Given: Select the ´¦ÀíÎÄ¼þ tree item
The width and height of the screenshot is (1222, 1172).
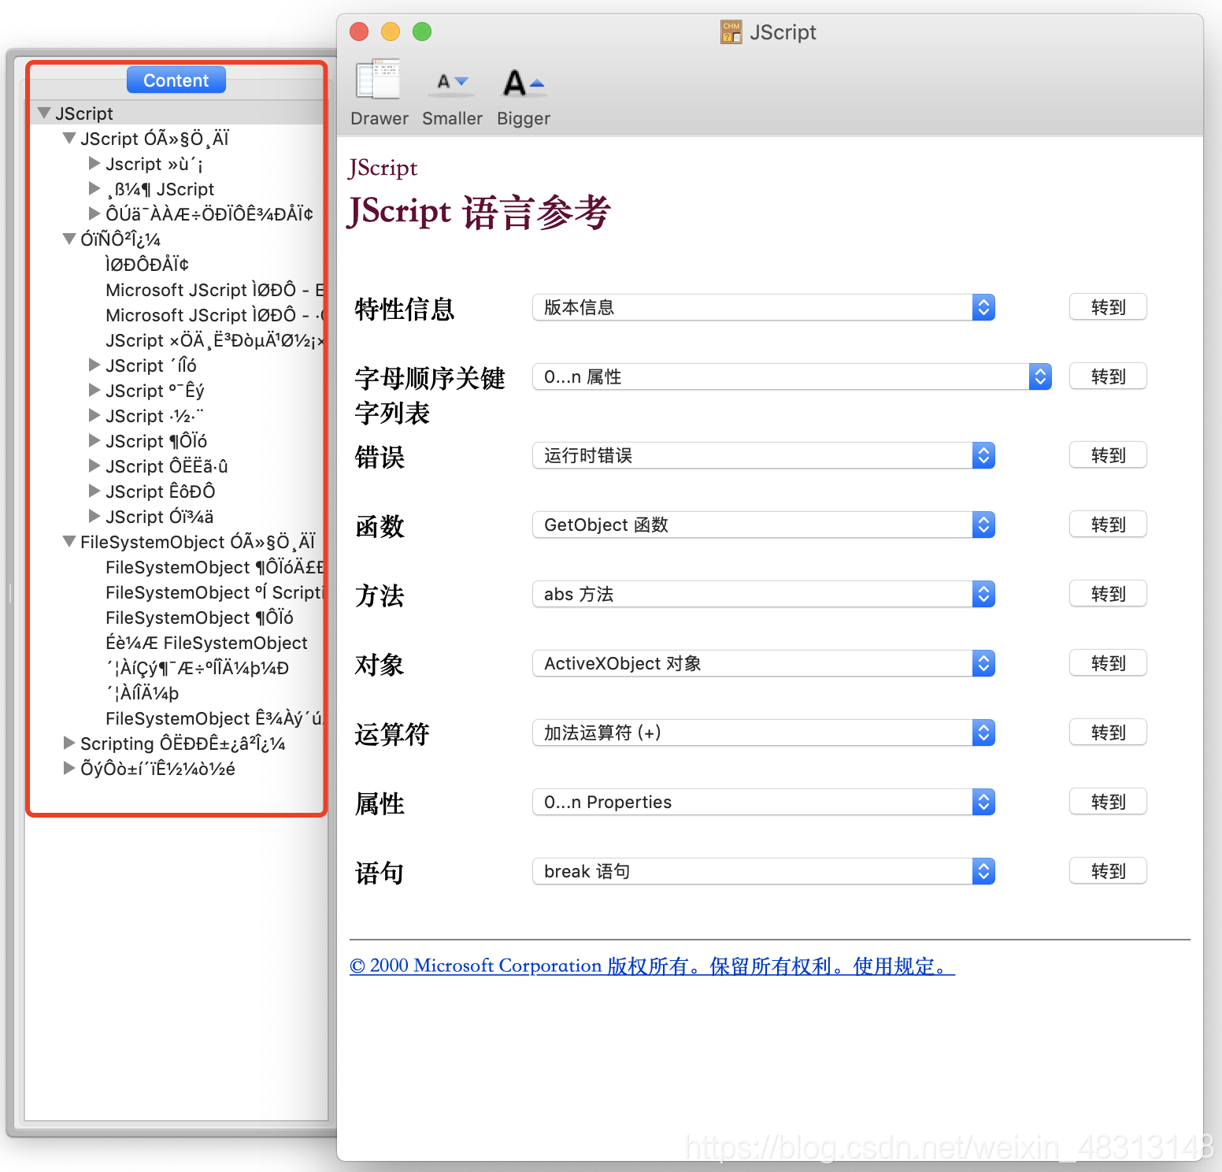Looking at the screenshot, I should (x=143, y=693).
